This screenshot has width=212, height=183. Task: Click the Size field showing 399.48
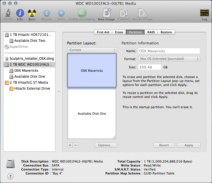(x=149, y=67)
